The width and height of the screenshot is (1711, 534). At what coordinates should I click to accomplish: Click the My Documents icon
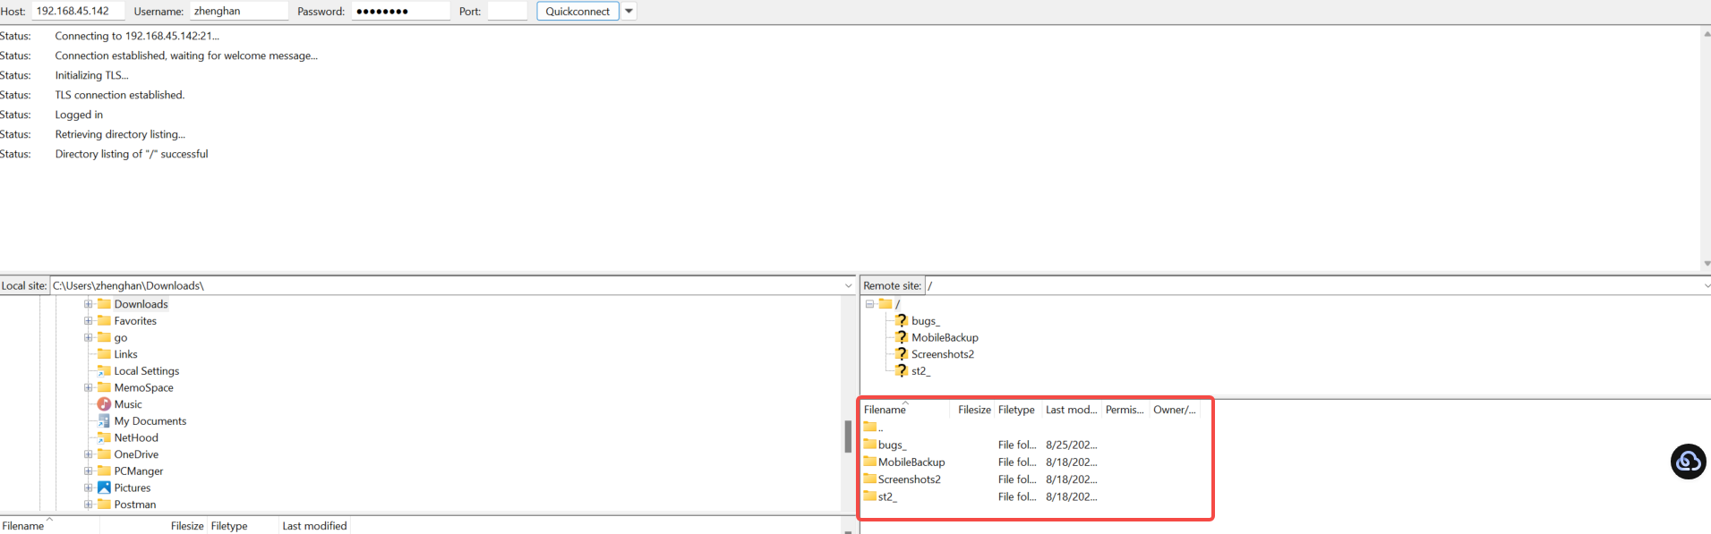104,421
